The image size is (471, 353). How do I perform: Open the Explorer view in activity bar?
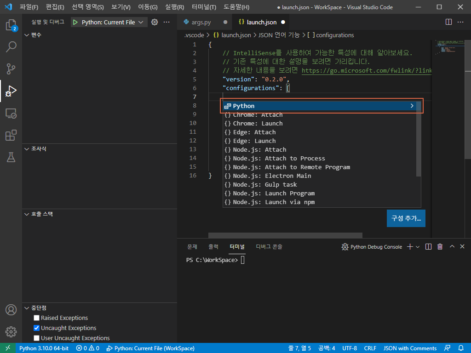pyautogui.click(x=11, y=25)
